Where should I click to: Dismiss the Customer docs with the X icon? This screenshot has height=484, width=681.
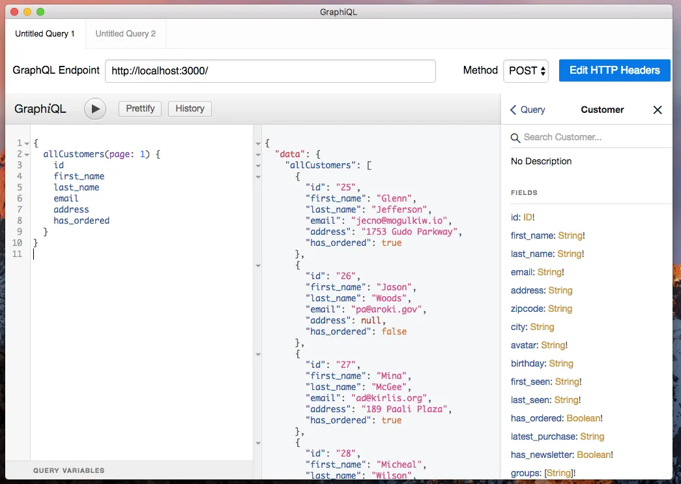pos(658,110)
